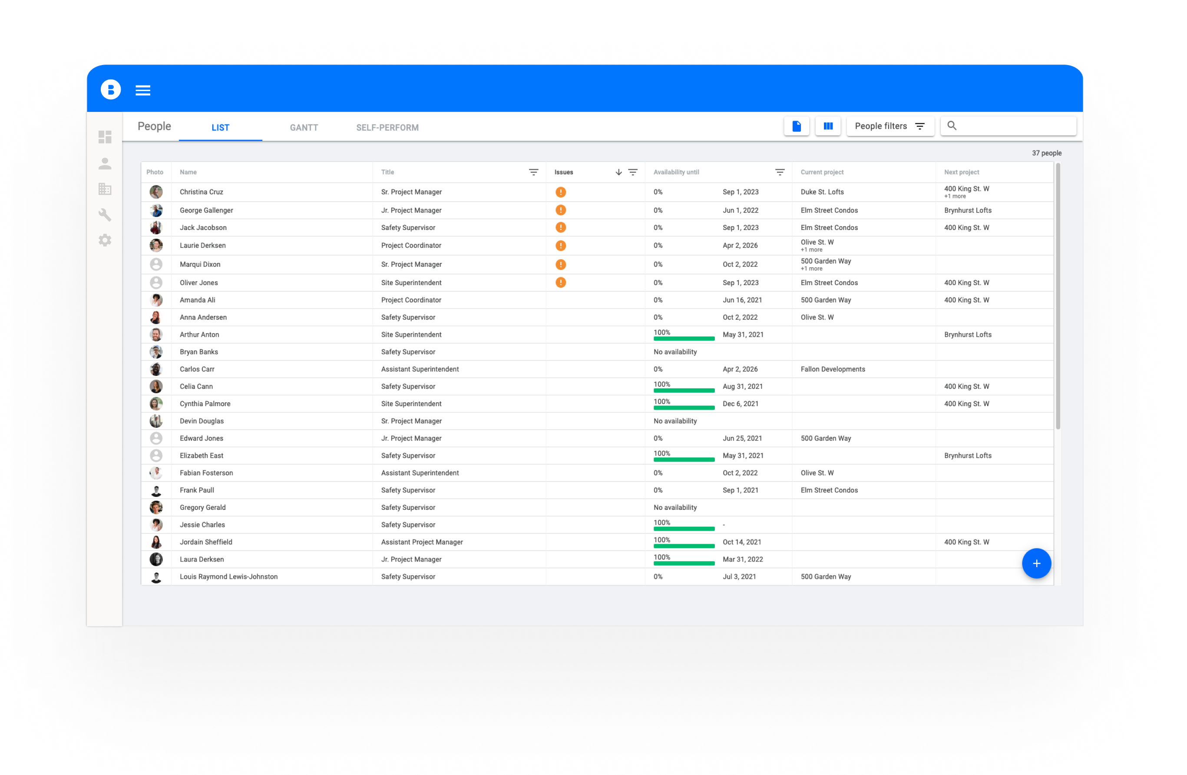Click the blue B logo
Viewport: 1187px width, 775px height.
[111, 90]
